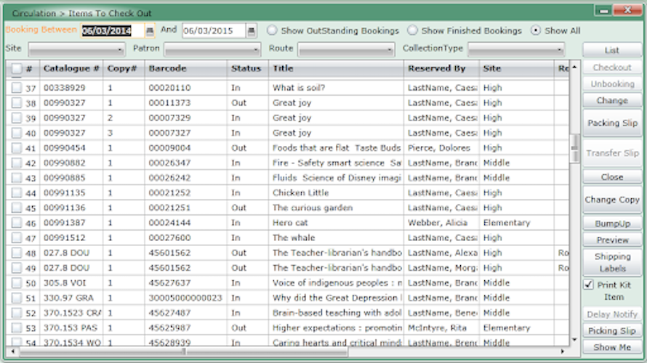The image size is (647, 363).
Task: Sort by the Title column header
Action: (x=336, y=69)
